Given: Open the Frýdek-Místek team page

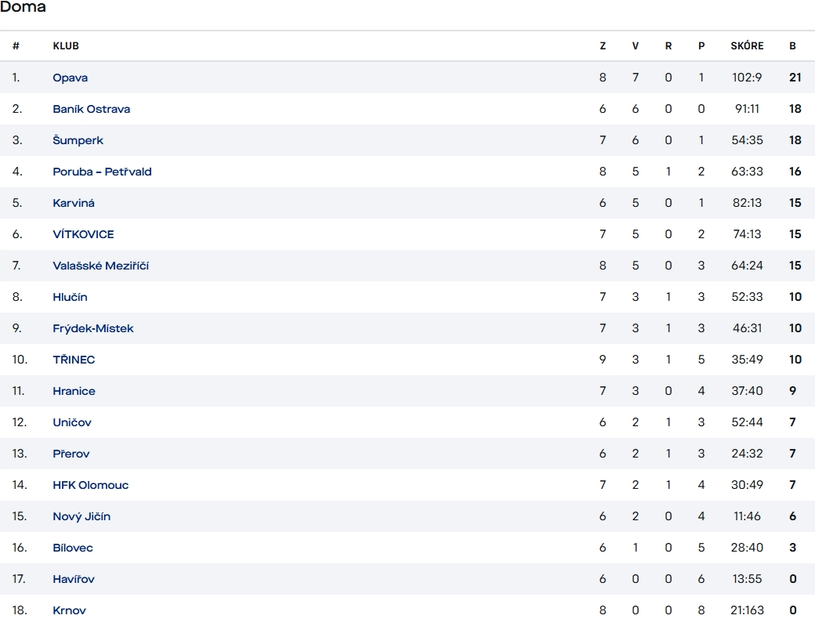Looking at the screenshot, I should [x=93, y=328].
